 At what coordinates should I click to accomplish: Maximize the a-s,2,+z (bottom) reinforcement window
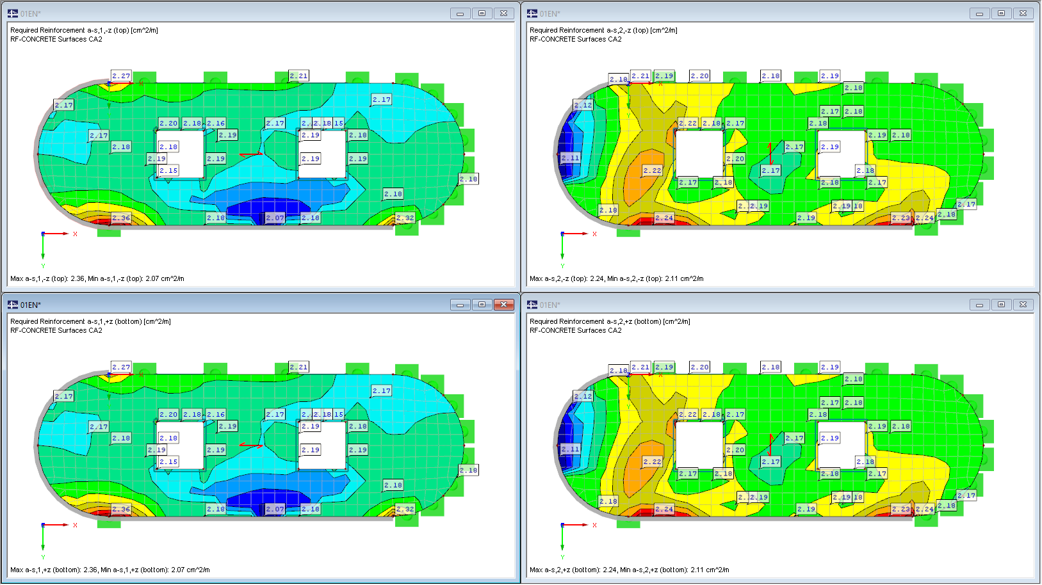1002,305
